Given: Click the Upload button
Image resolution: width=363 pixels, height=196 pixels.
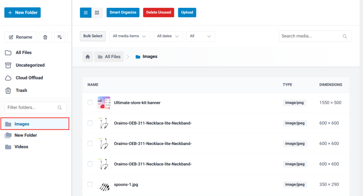Looking at the screenshot, I should coord(187,12).
